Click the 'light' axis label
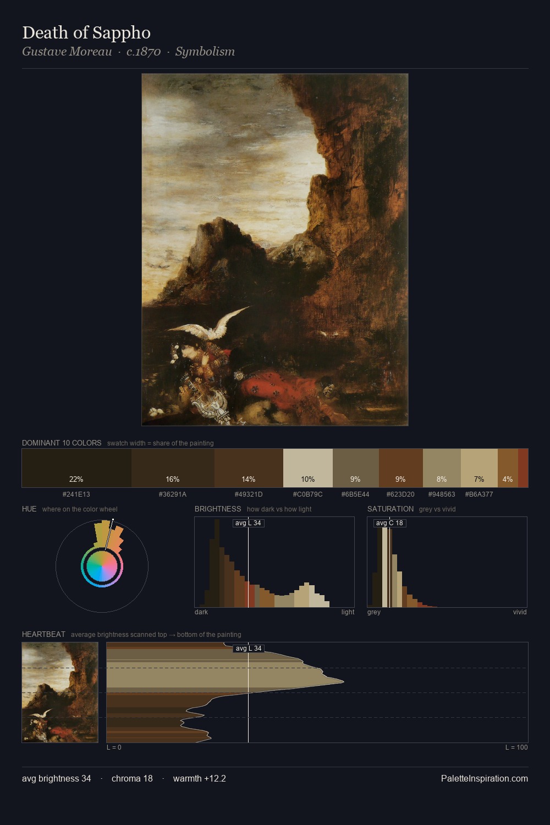 click(348, 612)
